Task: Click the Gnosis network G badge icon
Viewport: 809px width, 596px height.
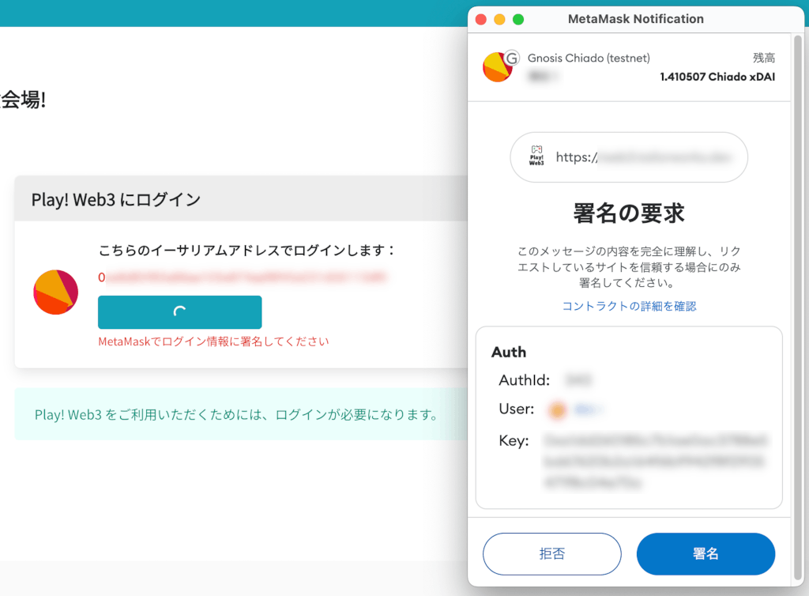Action: (511, 58)
